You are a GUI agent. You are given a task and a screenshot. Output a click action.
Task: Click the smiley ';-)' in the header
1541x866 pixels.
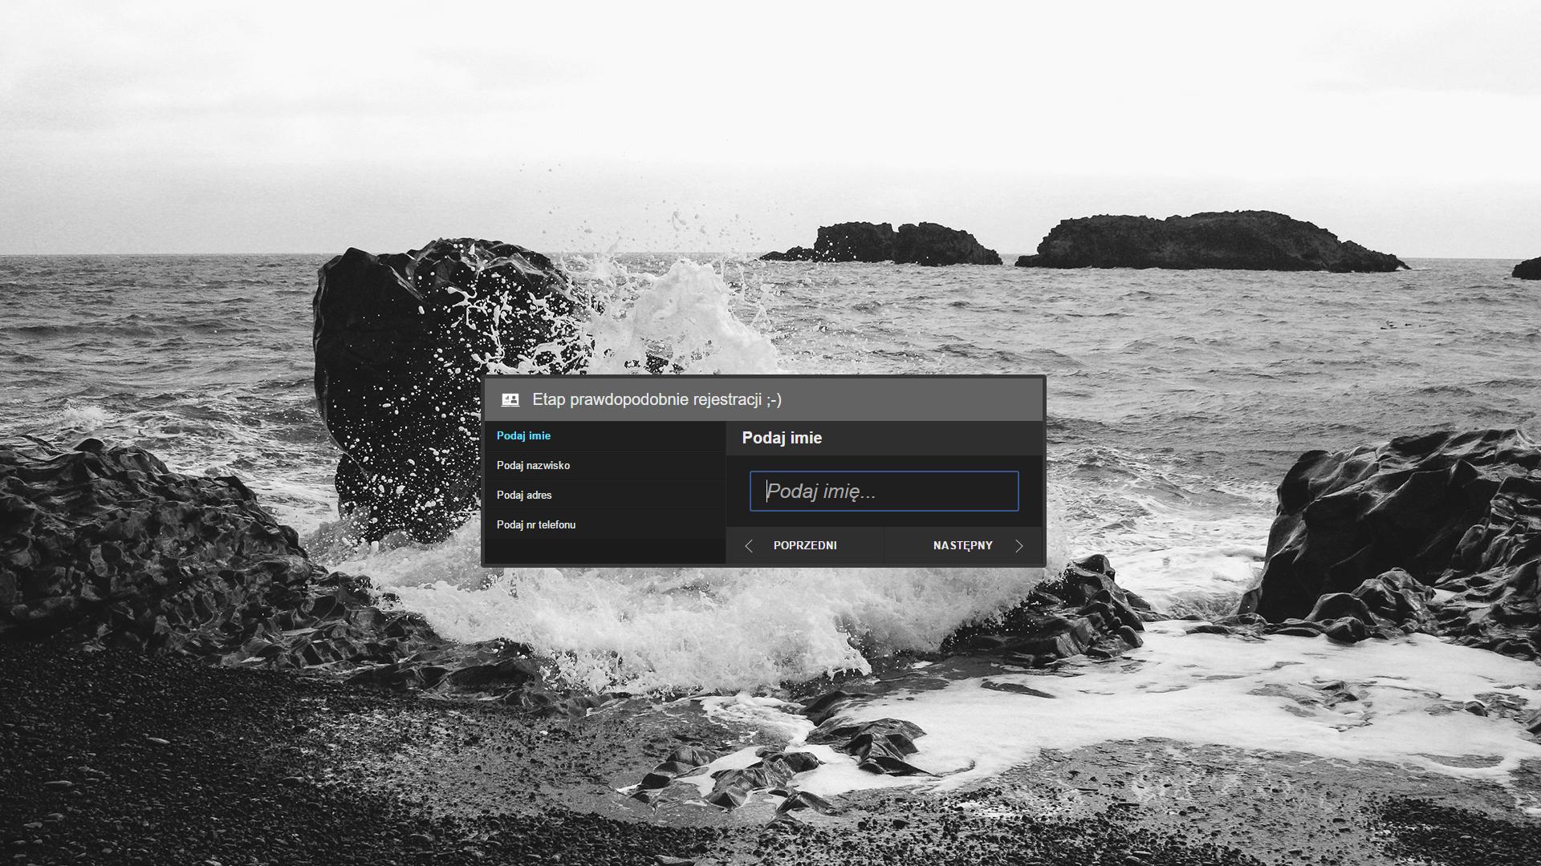pyautogui.click(x=773, y=399)
